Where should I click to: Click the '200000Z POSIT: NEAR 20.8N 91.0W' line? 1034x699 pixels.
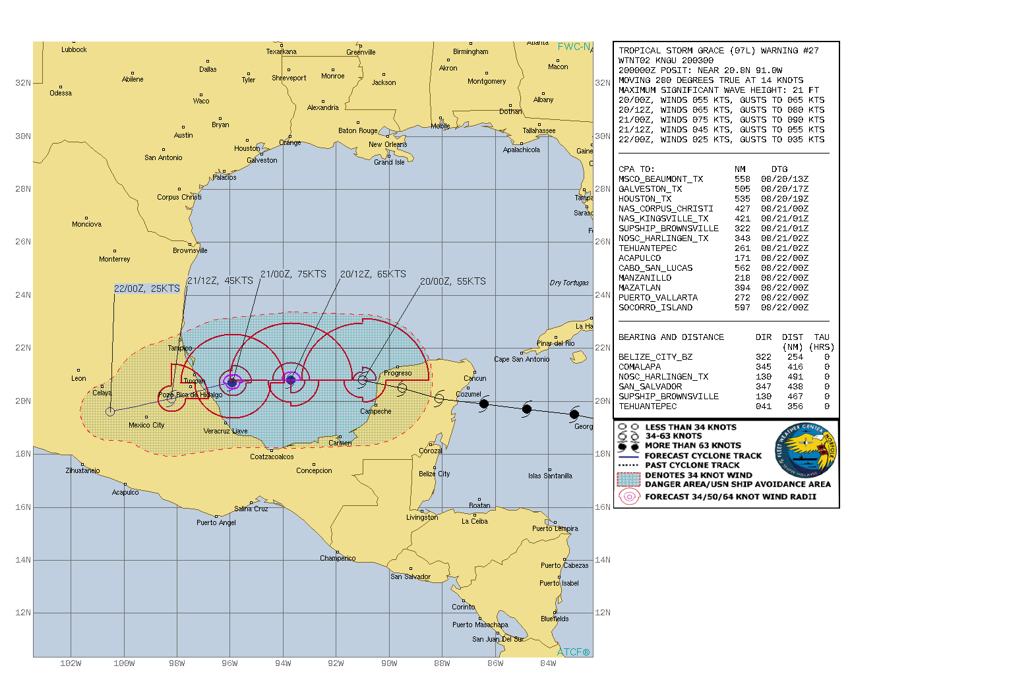(x=700, y=70)
